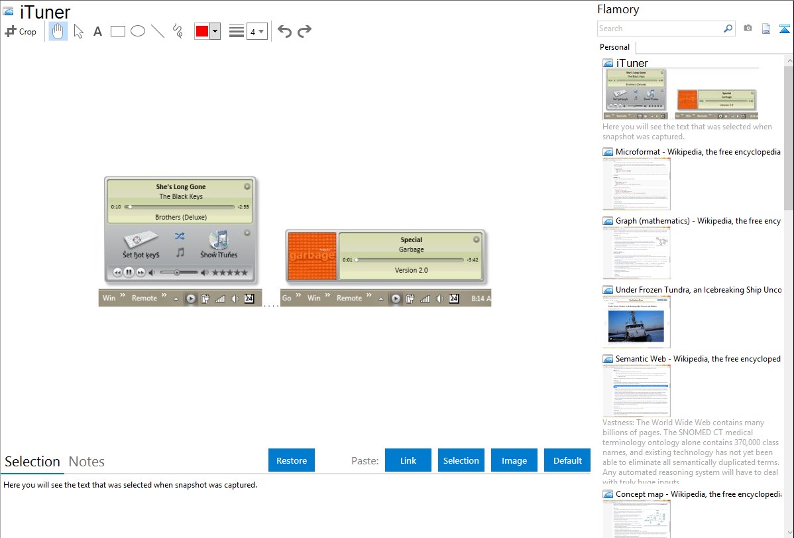Switch to the Notes tab
Image resolution: width=794 pixels, height=538 pixels.
87,462
